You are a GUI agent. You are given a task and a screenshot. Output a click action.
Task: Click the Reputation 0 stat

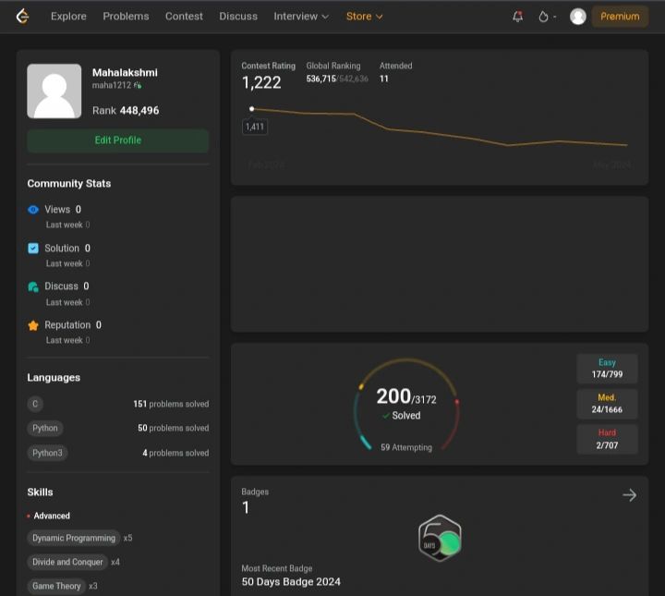click(73, 325)
